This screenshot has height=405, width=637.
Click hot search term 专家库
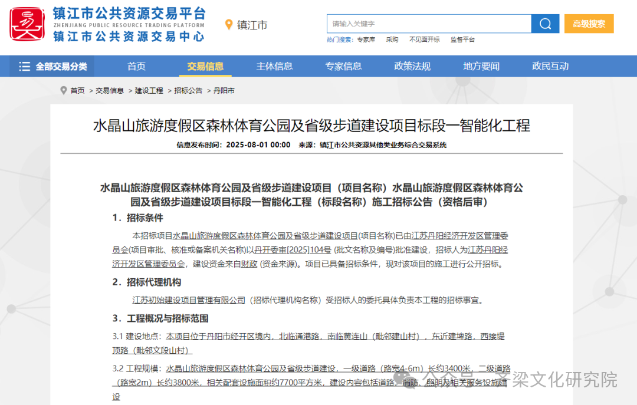pyautogui.click(x=366, y=39)
